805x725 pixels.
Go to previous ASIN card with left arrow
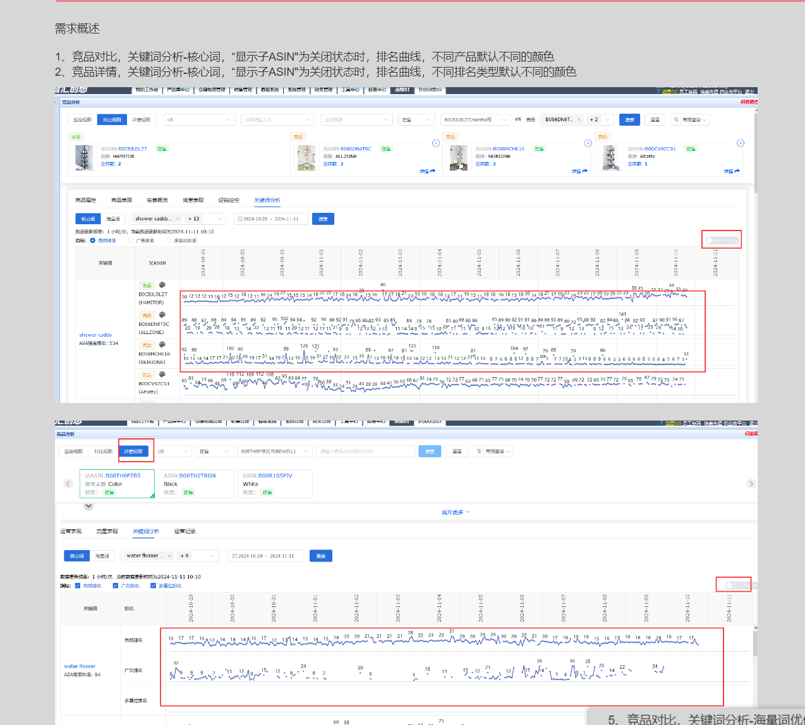pyautogui.click(x=69, y=484)
